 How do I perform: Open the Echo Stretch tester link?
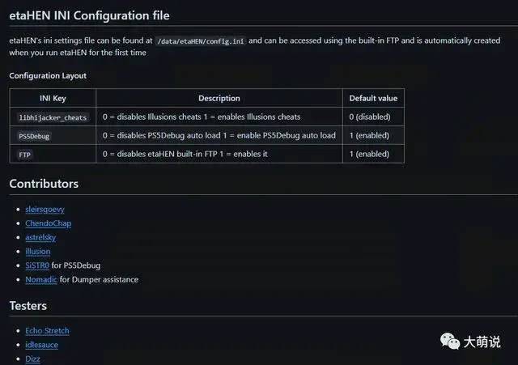click(x=47, y=331)
